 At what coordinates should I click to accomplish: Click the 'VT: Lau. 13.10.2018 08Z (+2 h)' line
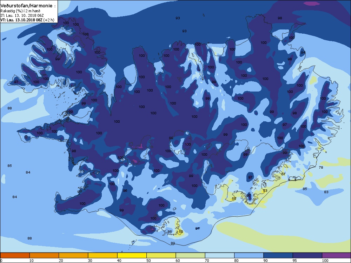pyautogui.click(x=27, y=20)
